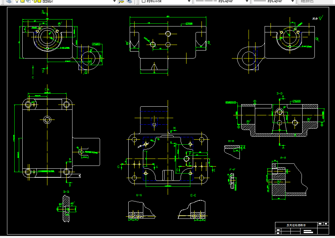The width and height of the screenshot is (335, 238).
Task: Select the M-M section title text
Action: point(231,141)
